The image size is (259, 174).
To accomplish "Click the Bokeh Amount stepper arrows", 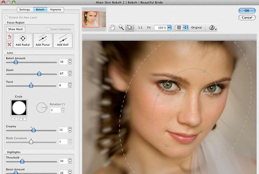I will click(70, 61).
